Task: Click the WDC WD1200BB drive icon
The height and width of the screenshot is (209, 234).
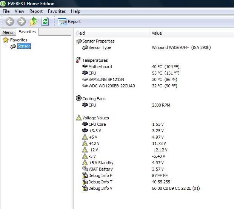Action: 85,85
